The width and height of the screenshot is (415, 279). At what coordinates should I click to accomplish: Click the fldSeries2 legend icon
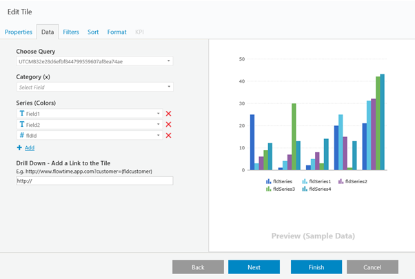[341, 181]
